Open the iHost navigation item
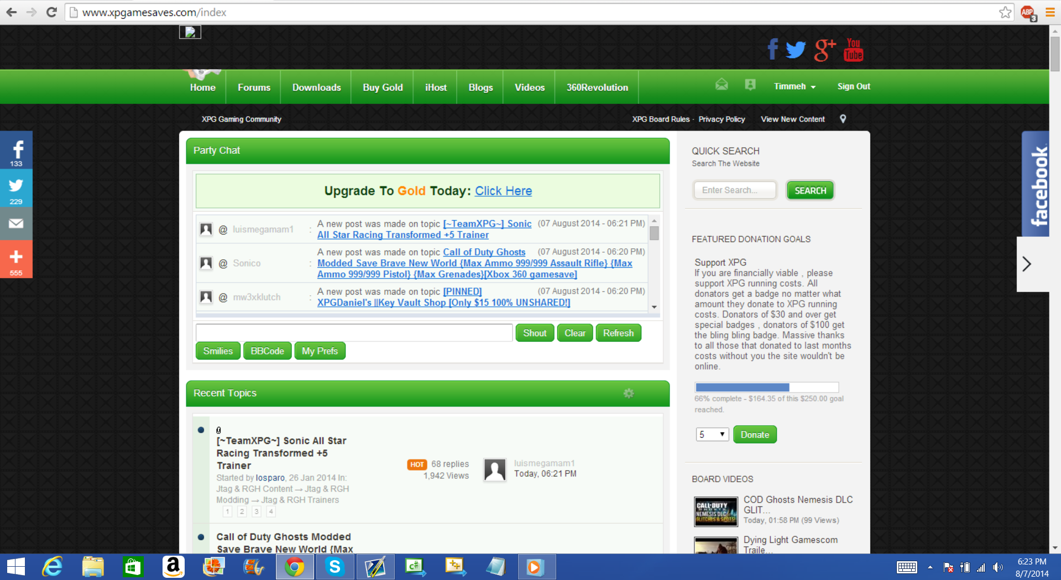This screenshot has width=1061, height=580. click(436, 87)
